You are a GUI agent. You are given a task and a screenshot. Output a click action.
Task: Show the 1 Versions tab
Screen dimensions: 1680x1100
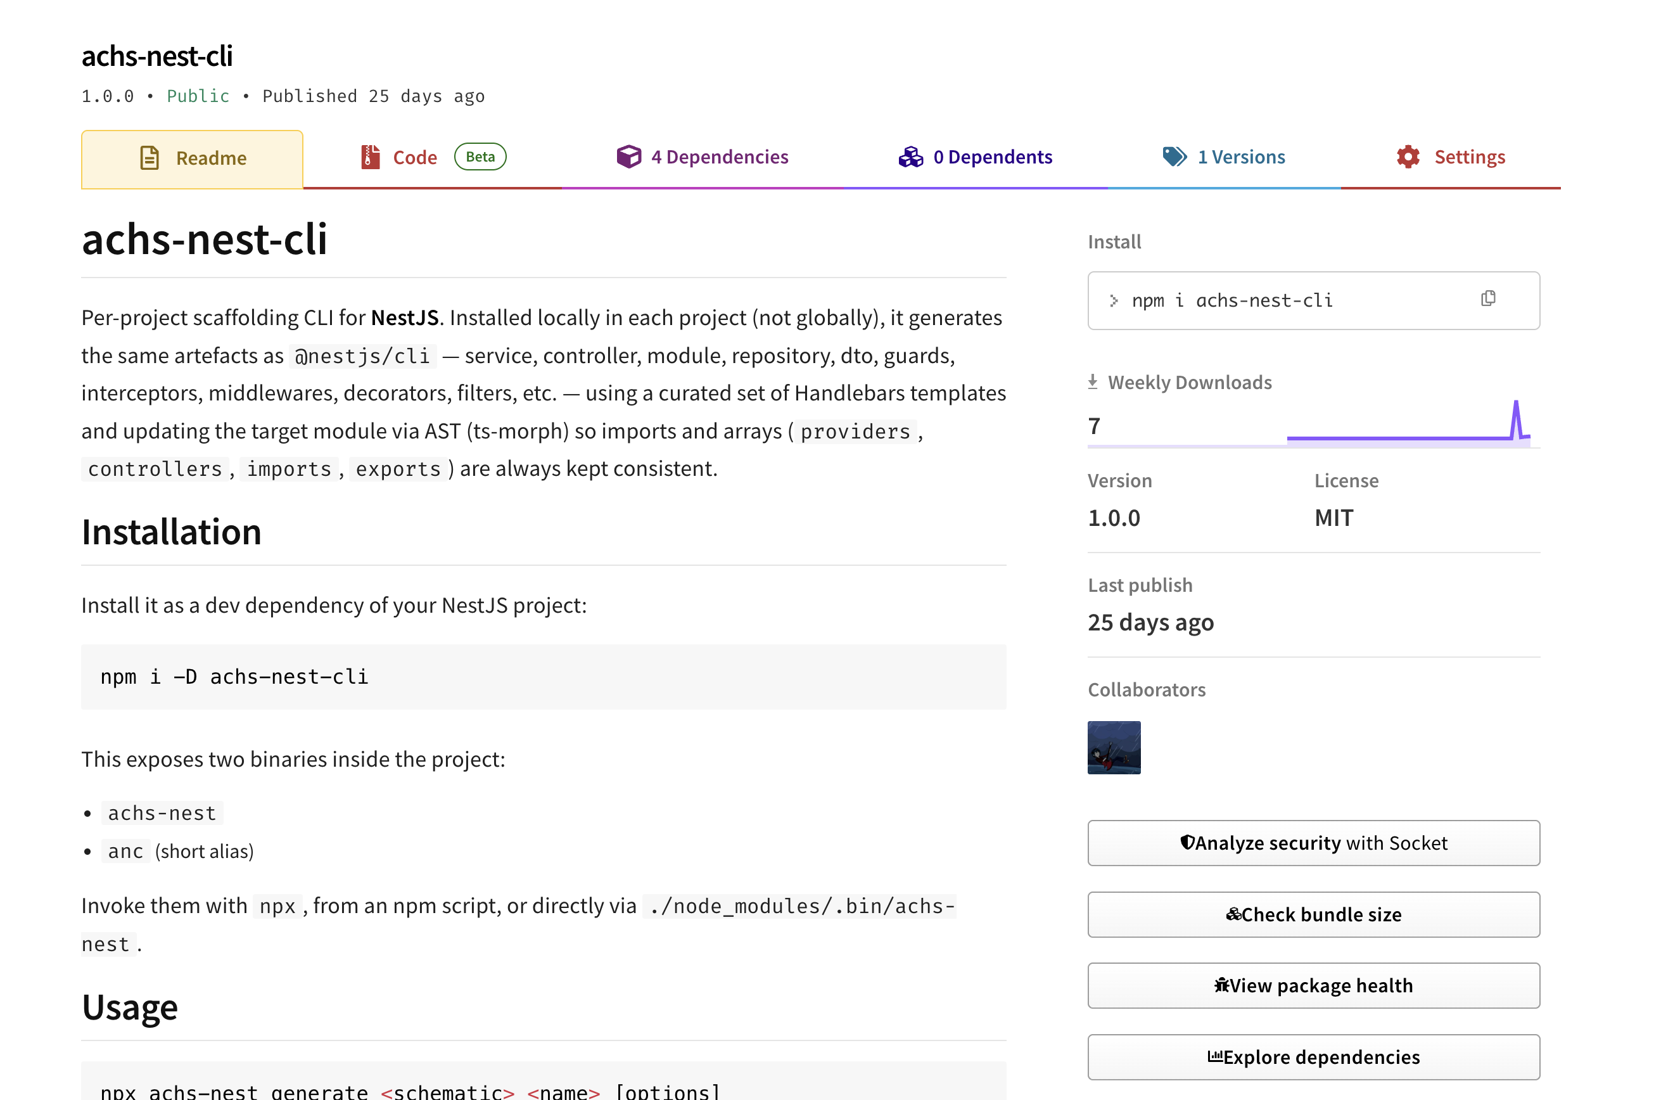pyautogui.click(x=1224, y=157)
